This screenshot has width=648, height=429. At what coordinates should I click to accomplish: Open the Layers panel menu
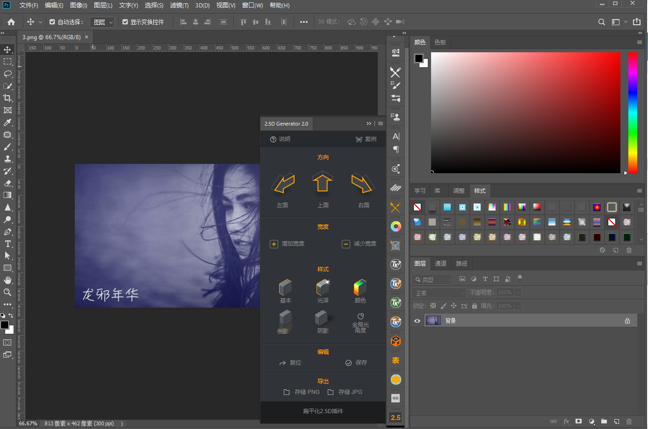pos(639,263)
